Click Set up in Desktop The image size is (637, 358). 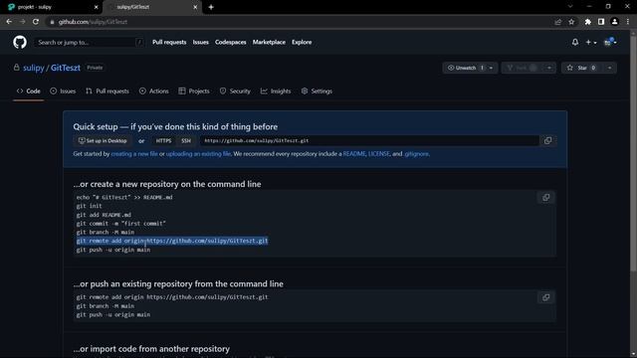[x=103, y=141]
